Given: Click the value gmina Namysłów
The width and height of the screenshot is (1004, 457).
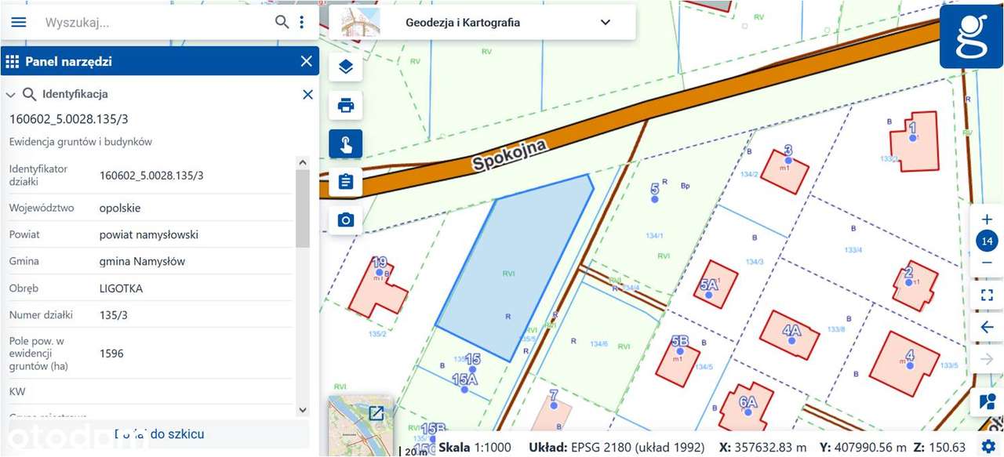Looking at the screenshot, I should [142, 262].
